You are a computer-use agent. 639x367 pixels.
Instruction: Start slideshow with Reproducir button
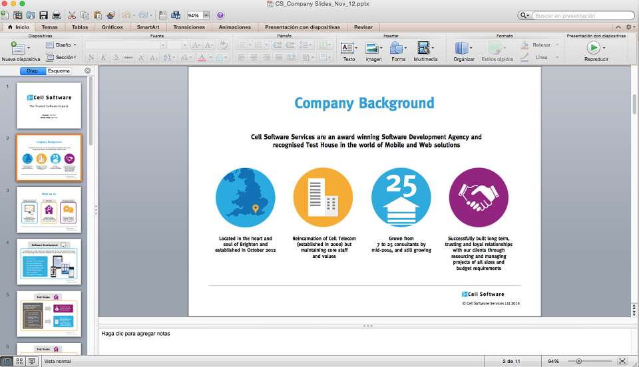pos(596,52)
